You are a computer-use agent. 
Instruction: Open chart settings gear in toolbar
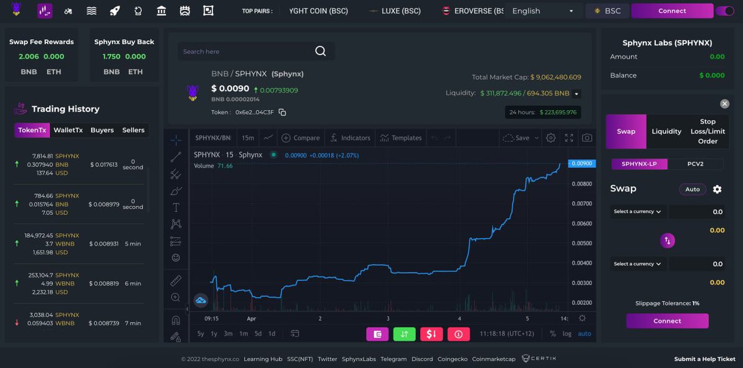pyautogui.click(x=550, y=138)
